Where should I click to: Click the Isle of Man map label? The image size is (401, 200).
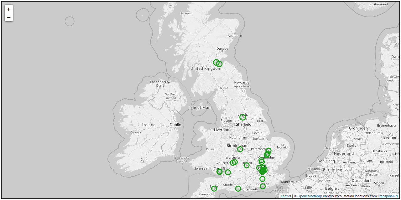coord(200,107)
